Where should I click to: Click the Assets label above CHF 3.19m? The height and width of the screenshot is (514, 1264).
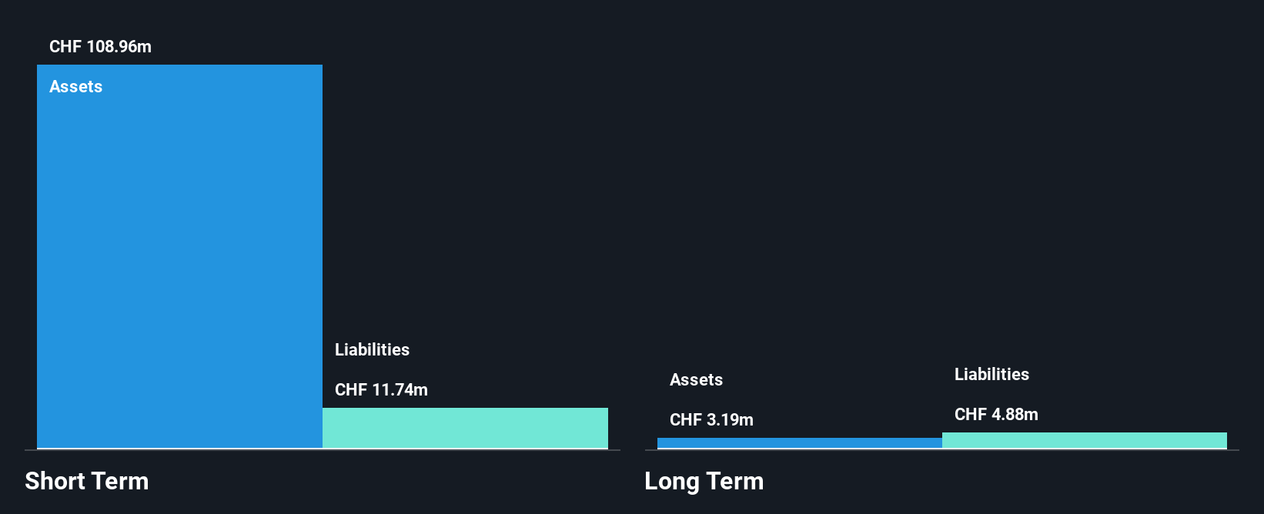coord(696,379)
